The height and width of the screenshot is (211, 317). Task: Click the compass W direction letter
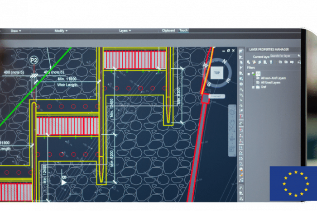(x=205, y=65)
